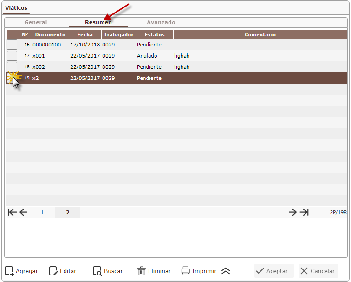The width and height of the screenshot is (351, 282).
Task: Tick checkbox for row 17 x001
Action: tap(12, 56)
